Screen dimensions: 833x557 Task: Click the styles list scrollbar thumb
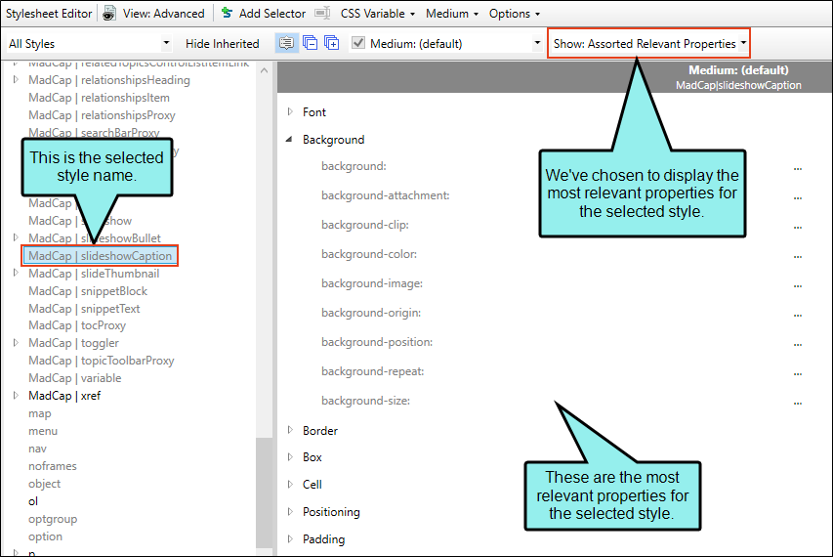point(264,493)
